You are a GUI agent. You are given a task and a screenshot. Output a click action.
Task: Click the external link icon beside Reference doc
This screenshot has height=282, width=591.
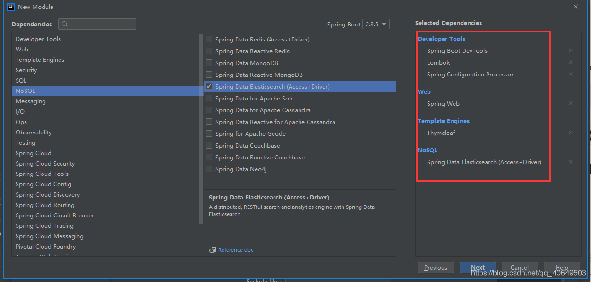(213, 250)
